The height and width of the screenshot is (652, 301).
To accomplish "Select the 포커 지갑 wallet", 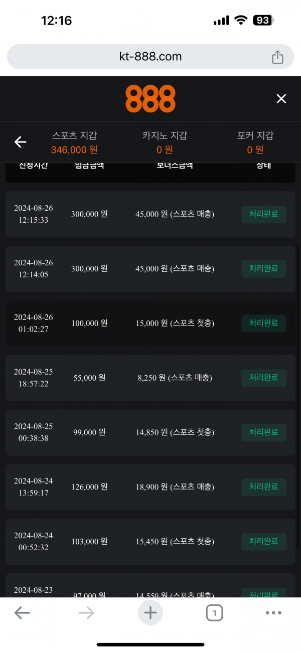I will (x=255, y=142).
